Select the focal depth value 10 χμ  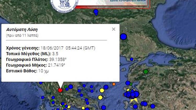coord(43,71)
